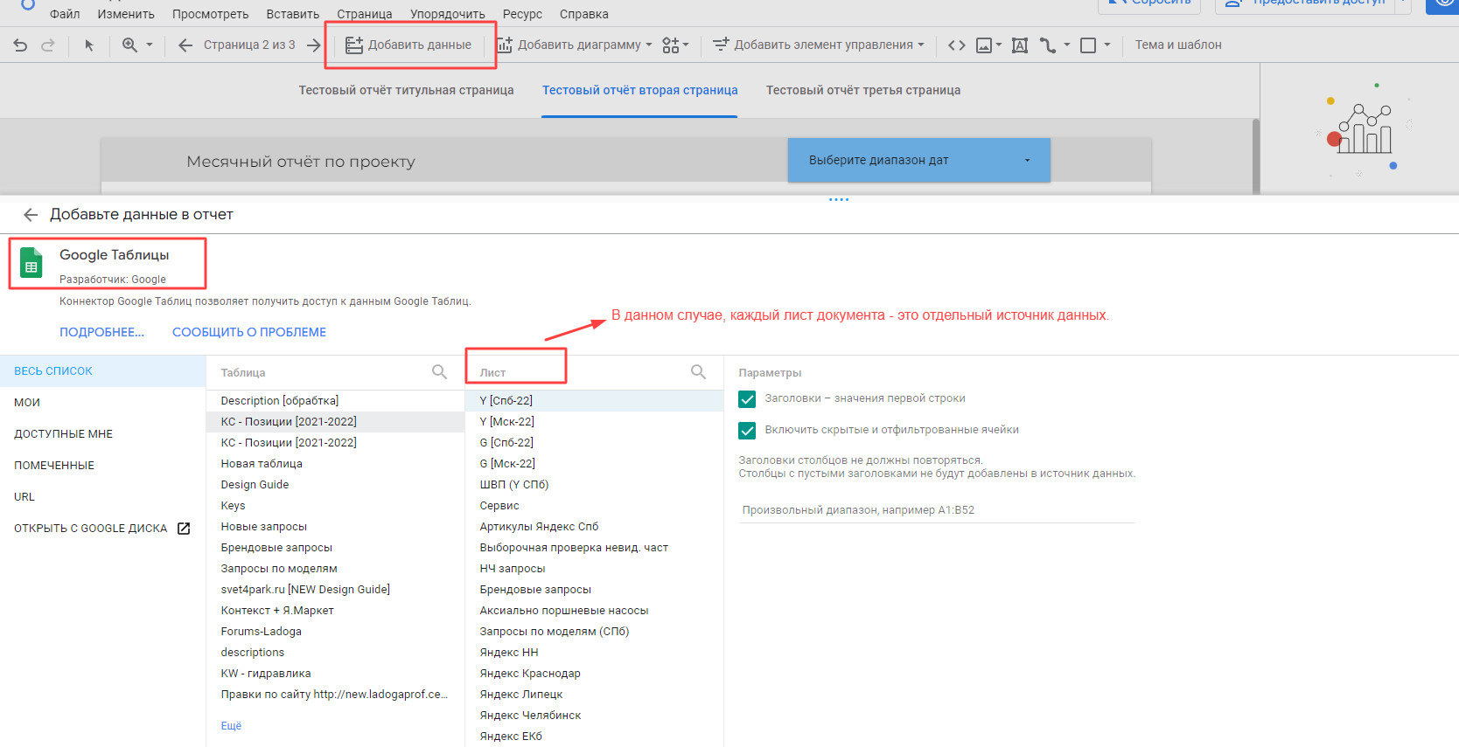
Task: Click the Произвольный диапазон input field
Action: 936,510
